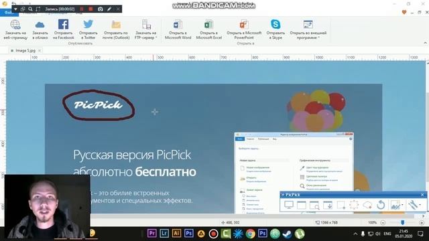Show hidden system tray icons

click(x=355, y=234)
